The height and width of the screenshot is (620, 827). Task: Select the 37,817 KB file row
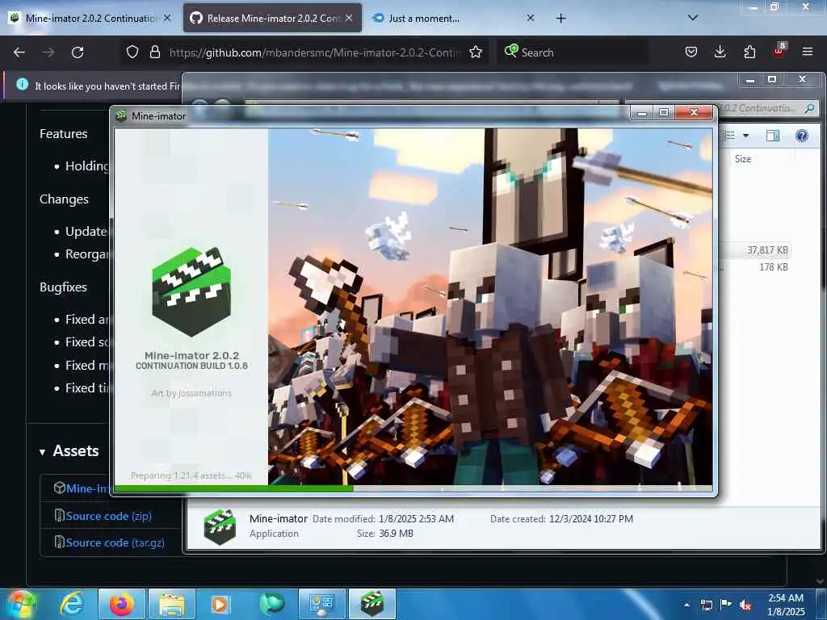[756, 250]
